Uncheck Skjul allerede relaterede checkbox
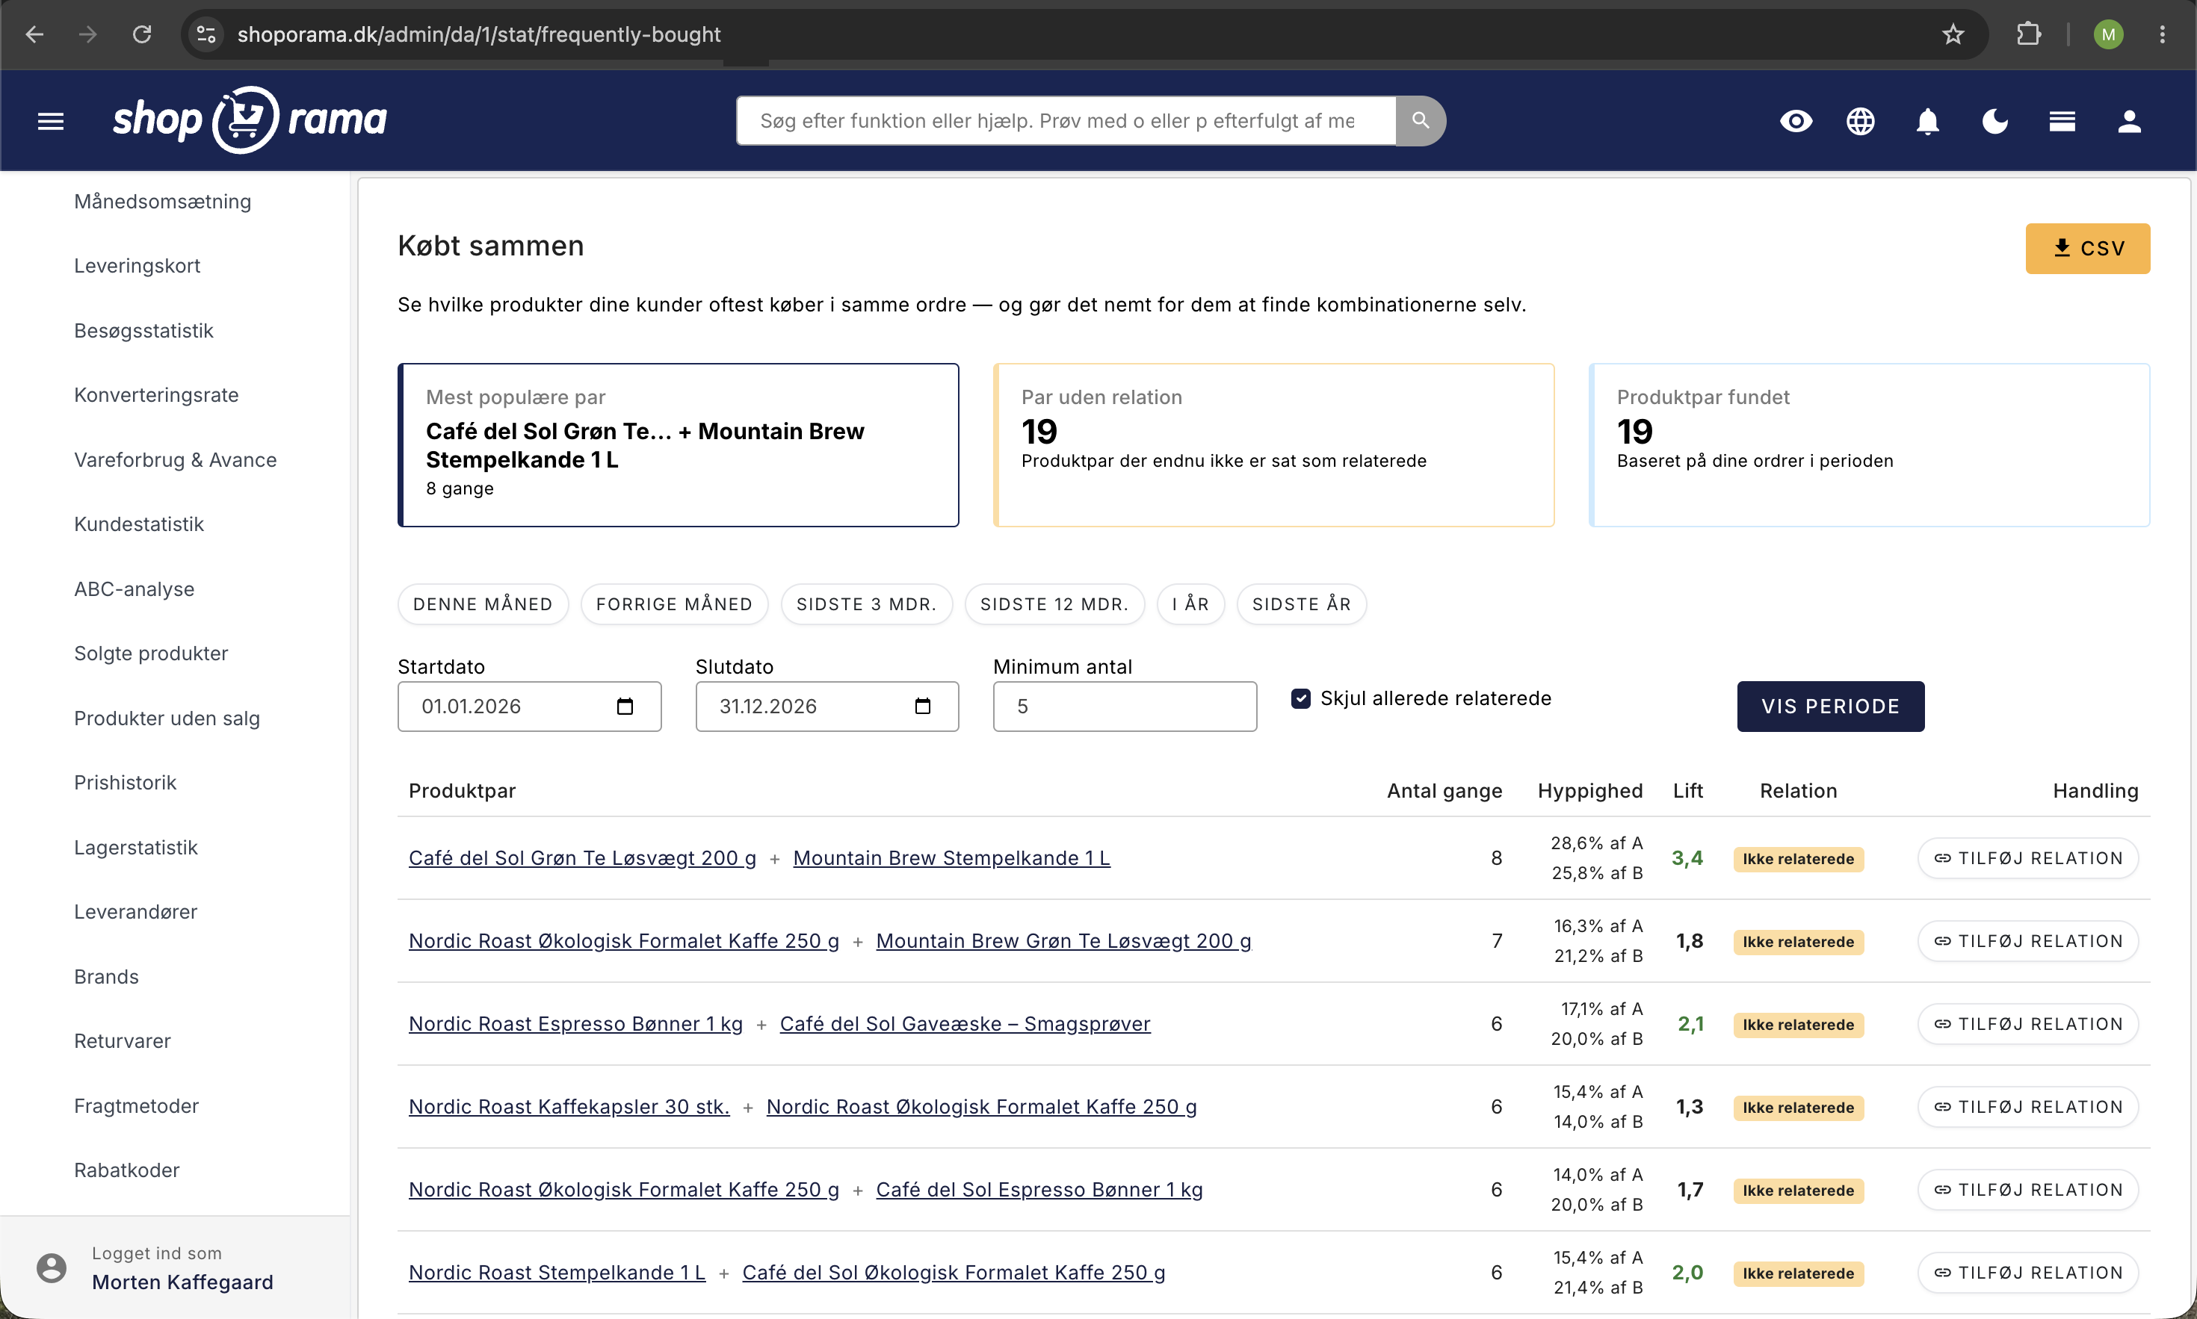The width and height of the screenshot is (2197, 1319). [x=1301, y=698]
